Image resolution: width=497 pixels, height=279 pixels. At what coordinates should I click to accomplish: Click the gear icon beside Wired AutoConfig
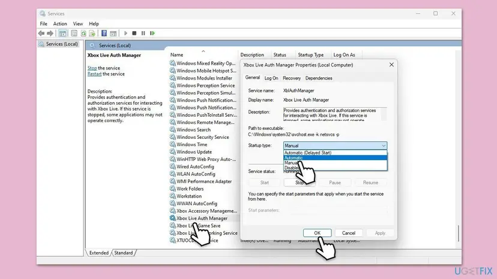pyautogui.click(x=172, y=166)
